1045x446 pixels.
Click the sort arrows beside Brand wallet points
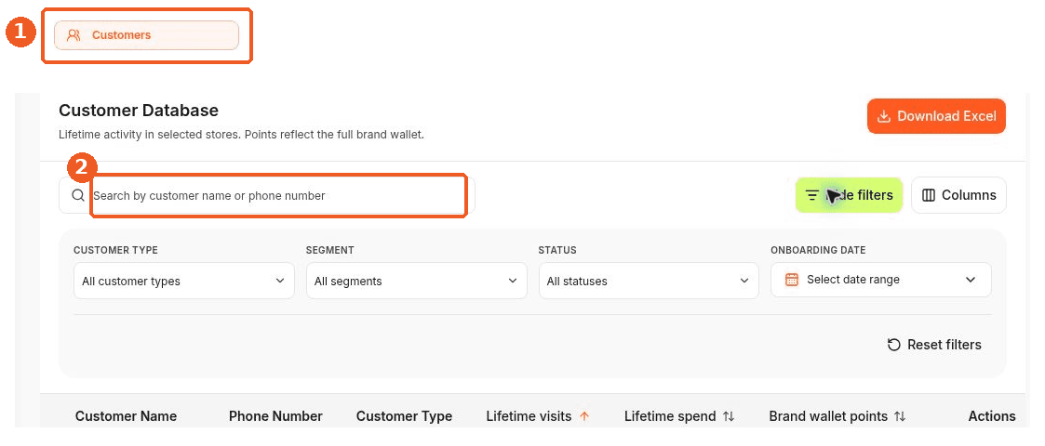[900, 416]
